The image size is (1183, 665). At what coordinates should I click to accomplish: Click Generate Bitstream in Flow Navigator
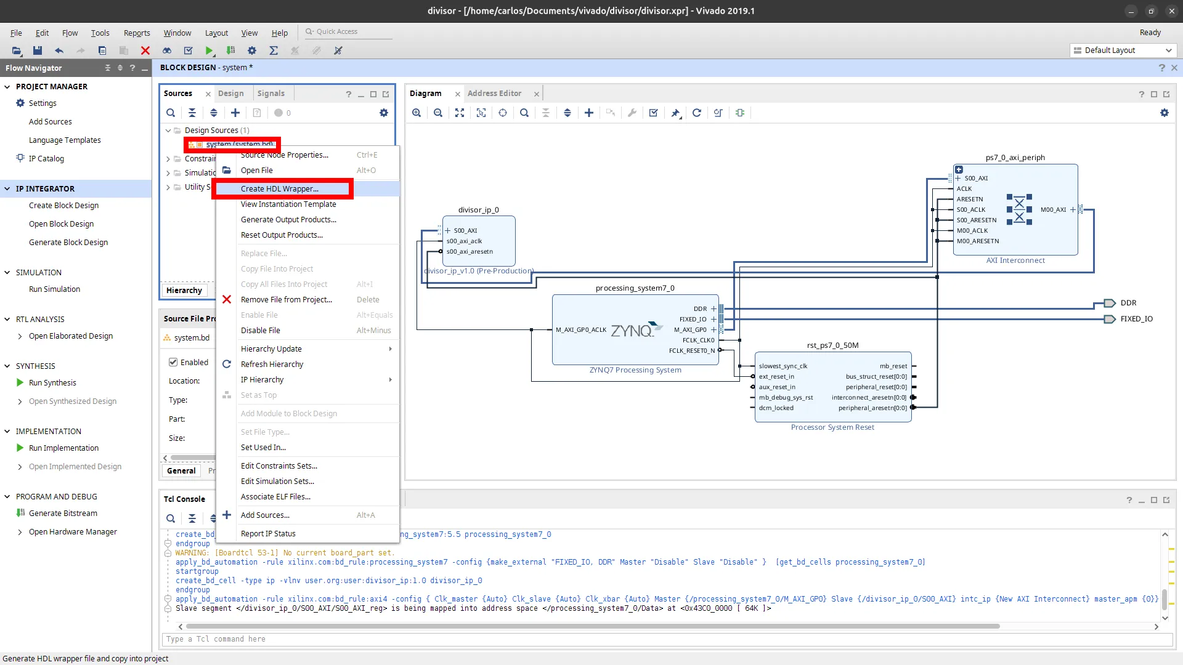click(x=63, y=514)
